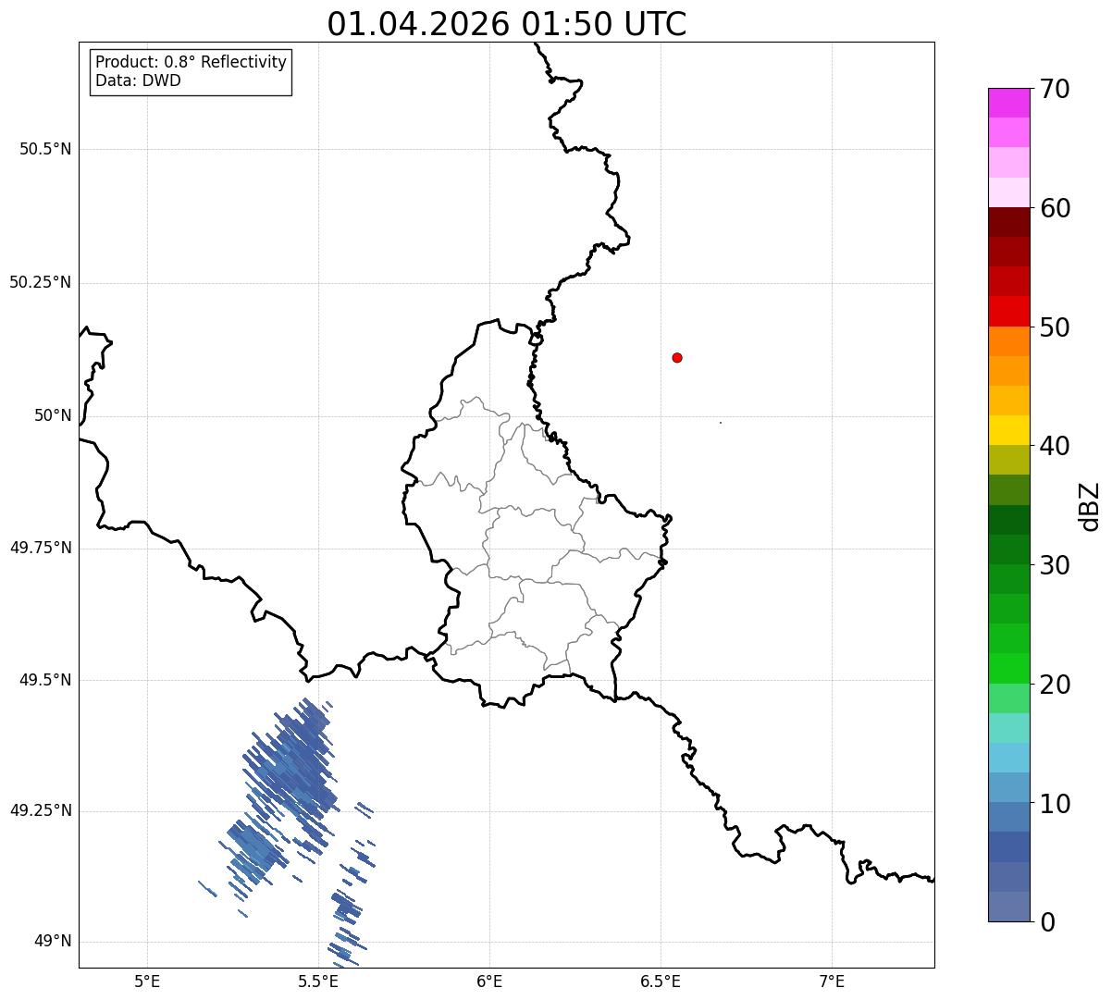Click the colorbar value '10'
The width and height of the screenshot is (1112, 1000).
tap(1055, 804)
